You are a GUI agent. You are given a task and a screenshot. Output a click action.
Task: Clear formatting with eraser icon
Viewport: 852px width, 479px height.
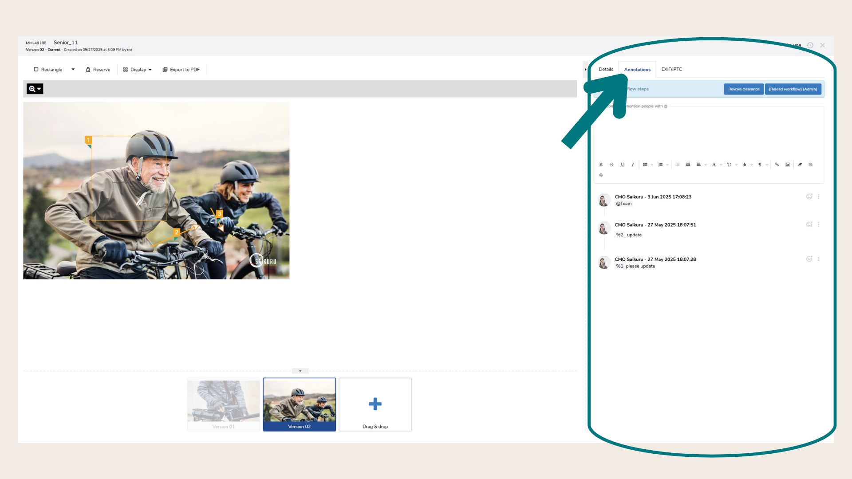pos(800,165)
